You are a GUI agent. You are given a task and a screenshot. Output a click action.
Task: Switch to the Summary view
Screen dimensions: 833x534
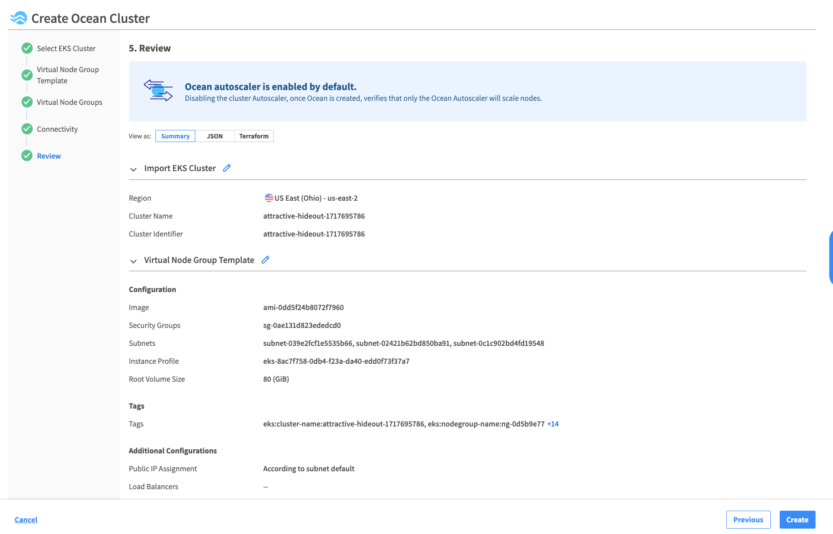click(x=175, y=136)
